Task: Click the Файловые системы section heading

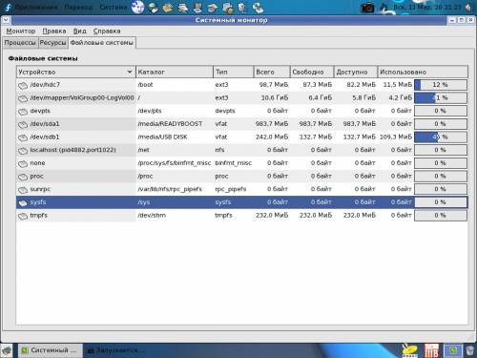Action: point(43,58)
